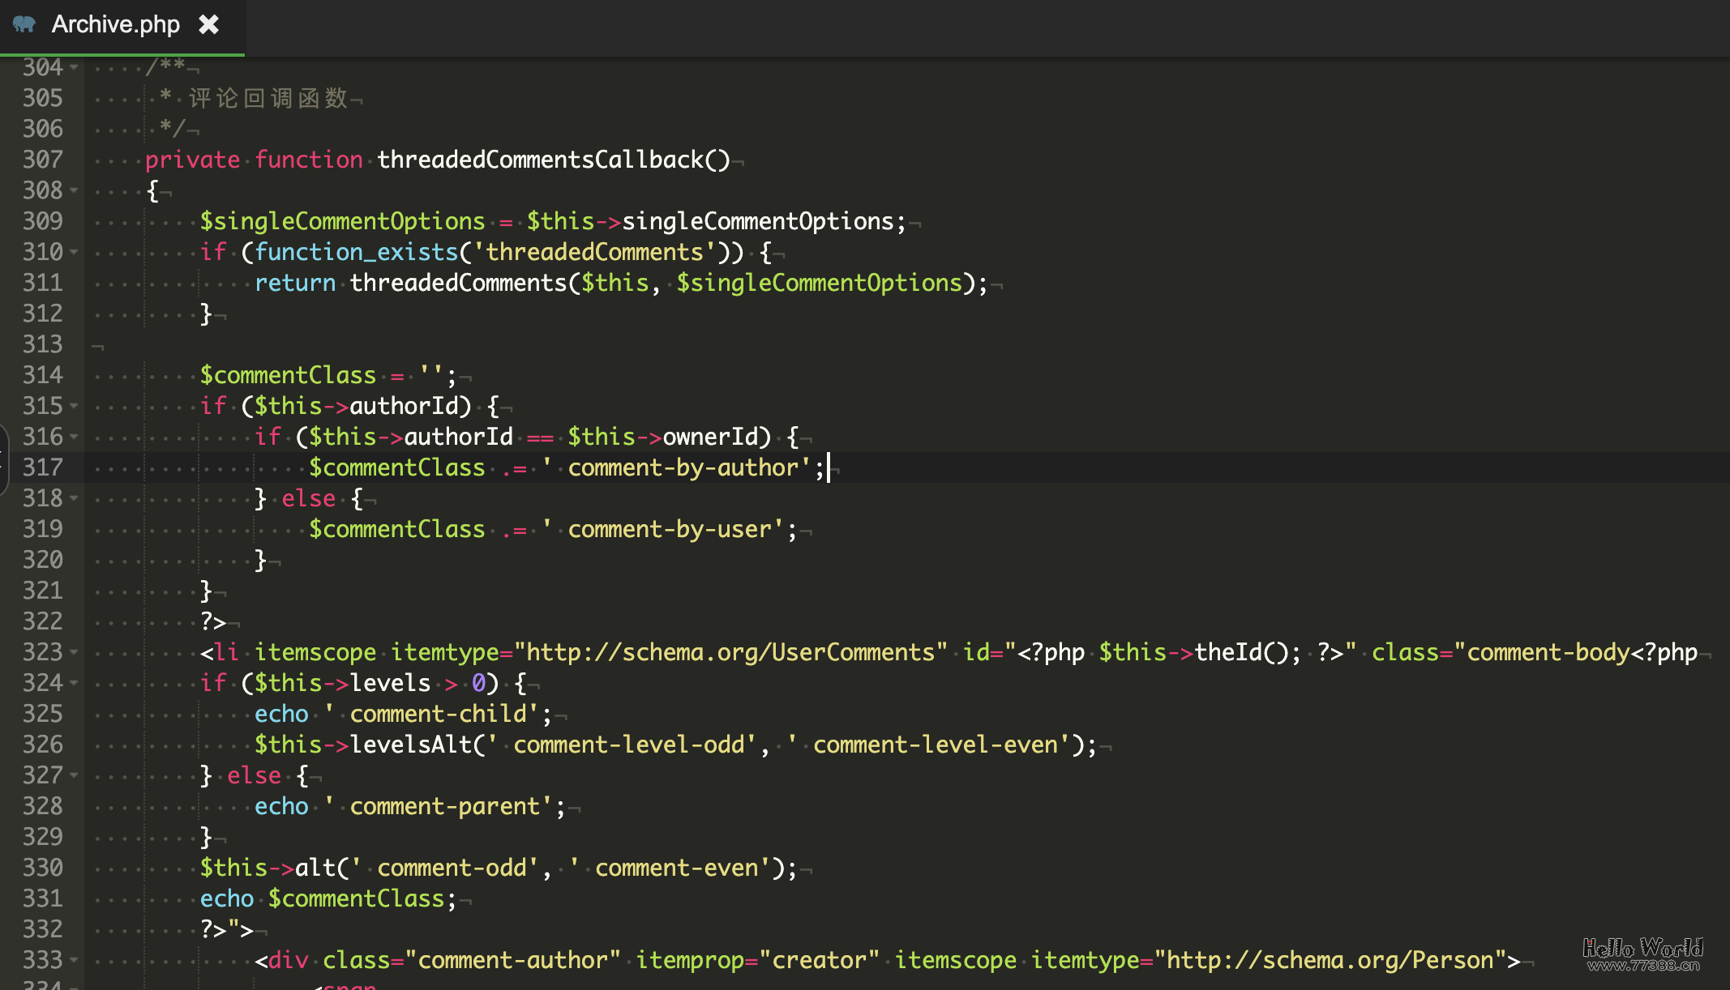Collapse the function_exists if-block at line 310
The image size is (1730, 990).
(x=75, y=252)
